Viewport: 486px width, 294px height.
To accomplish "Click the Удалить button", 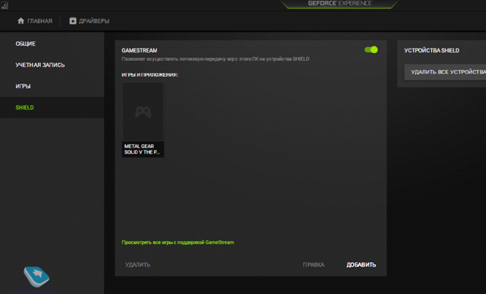I will 137,264.
